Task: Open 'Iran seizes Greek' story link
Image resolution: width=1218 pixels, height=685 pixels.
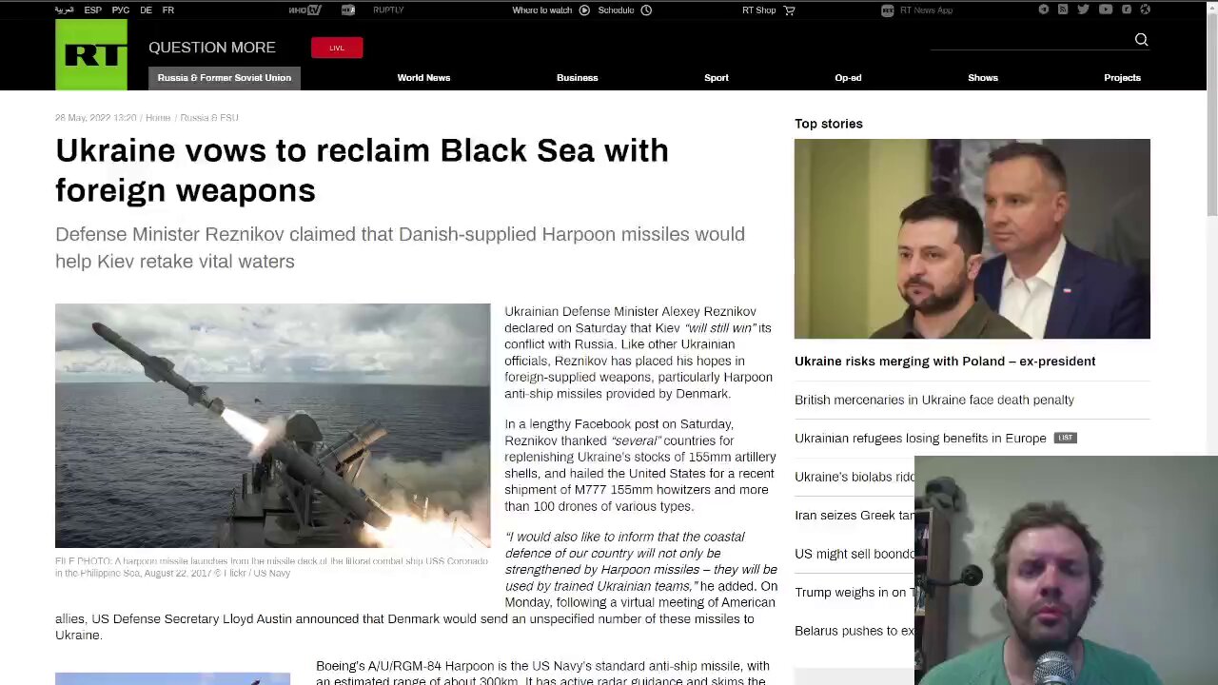Action: pos(855,516)
